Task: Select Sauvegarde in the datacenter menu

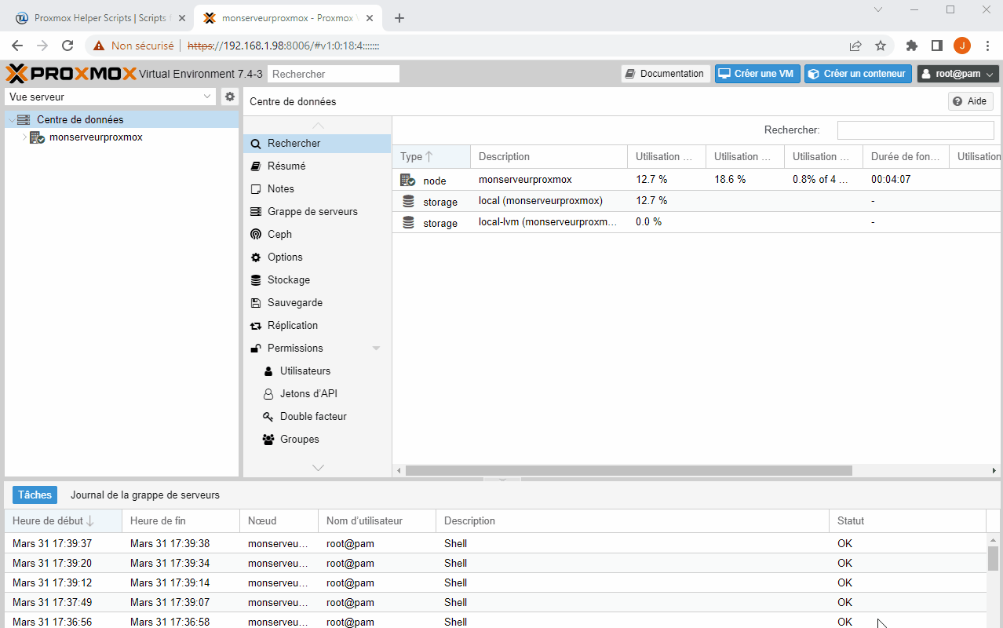Action: click(x=294, y=302)
